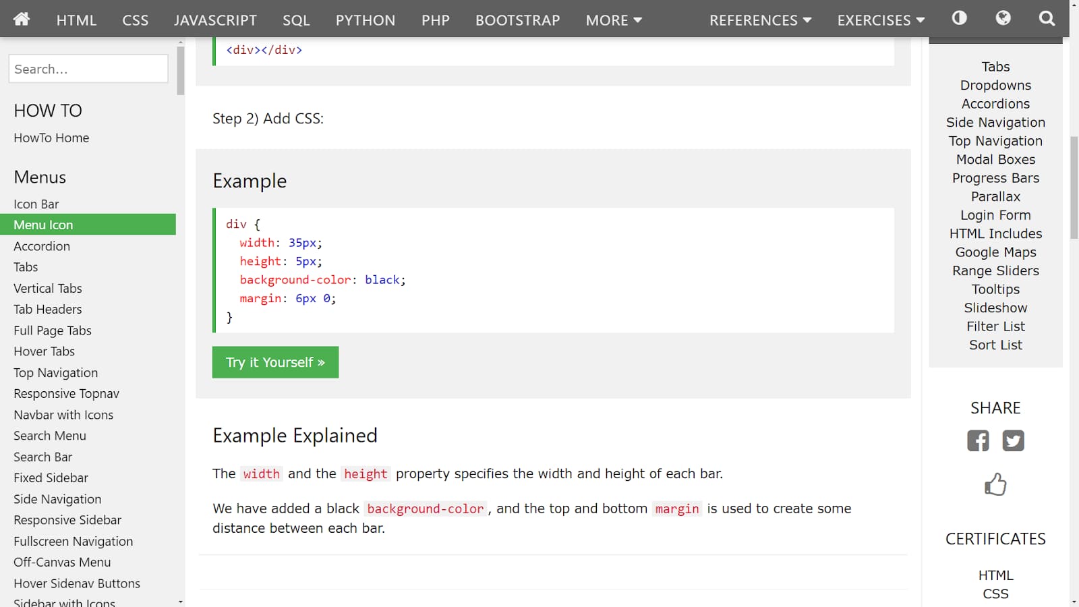Share page via Facebook icon
The width and height of the screenshot is (1079, 607).
pyautogui.click(x=978, y=440)
